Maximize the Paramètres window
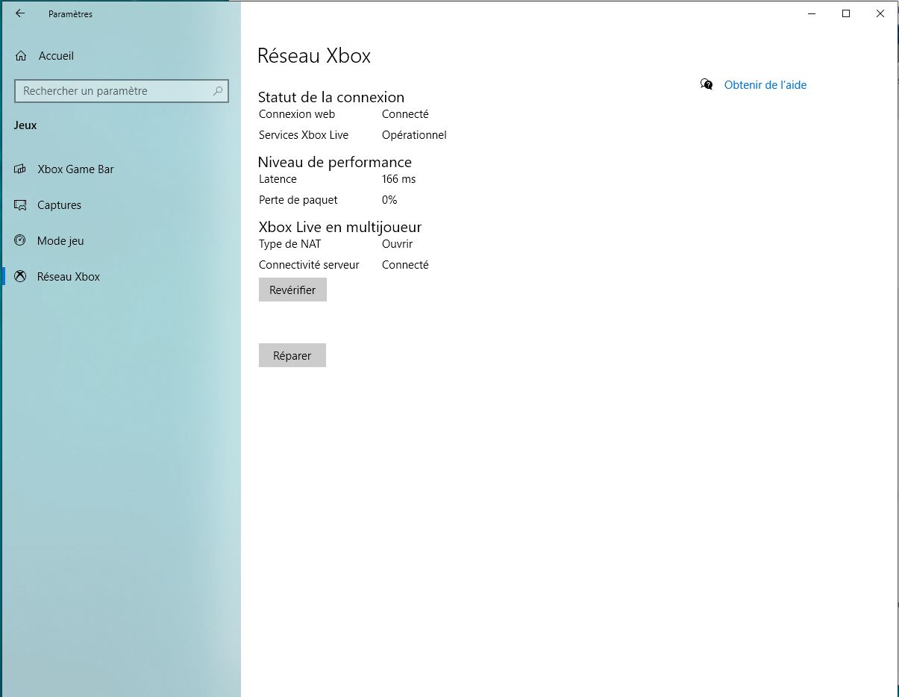Viewport: 899px width, 697px height. (846, 13)
